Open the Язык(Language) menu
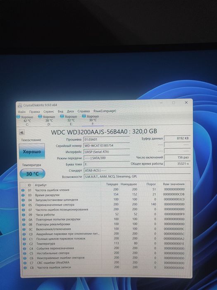 tap(105, 111)
